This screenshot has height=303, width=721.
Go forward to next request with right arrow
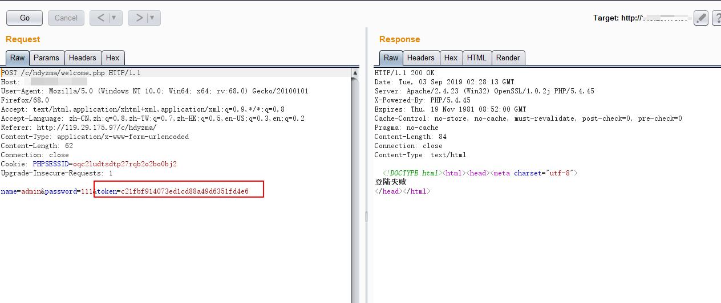139,18
